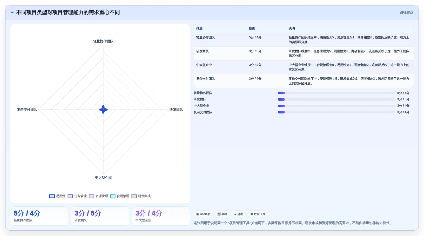This screenshot has width=424, height=236.
Task: Click the 复杂交付团队 progress bar
Action: [336, 112]
